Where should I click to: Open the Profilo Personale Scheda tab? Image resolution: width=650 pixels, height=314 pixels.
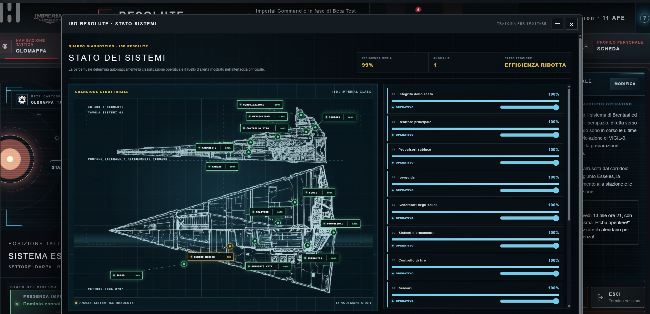tap(616, 46)
